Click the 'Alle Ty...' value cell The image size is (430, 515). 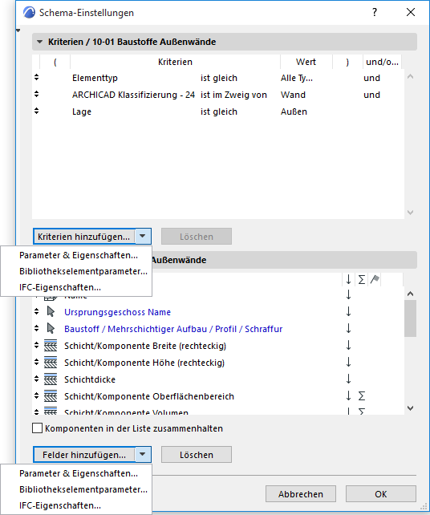click(x=297, y=78)
